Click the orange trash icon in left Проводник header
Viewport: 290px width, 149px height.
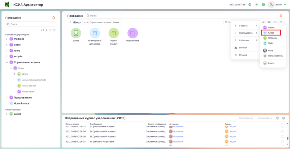[54, 17]
